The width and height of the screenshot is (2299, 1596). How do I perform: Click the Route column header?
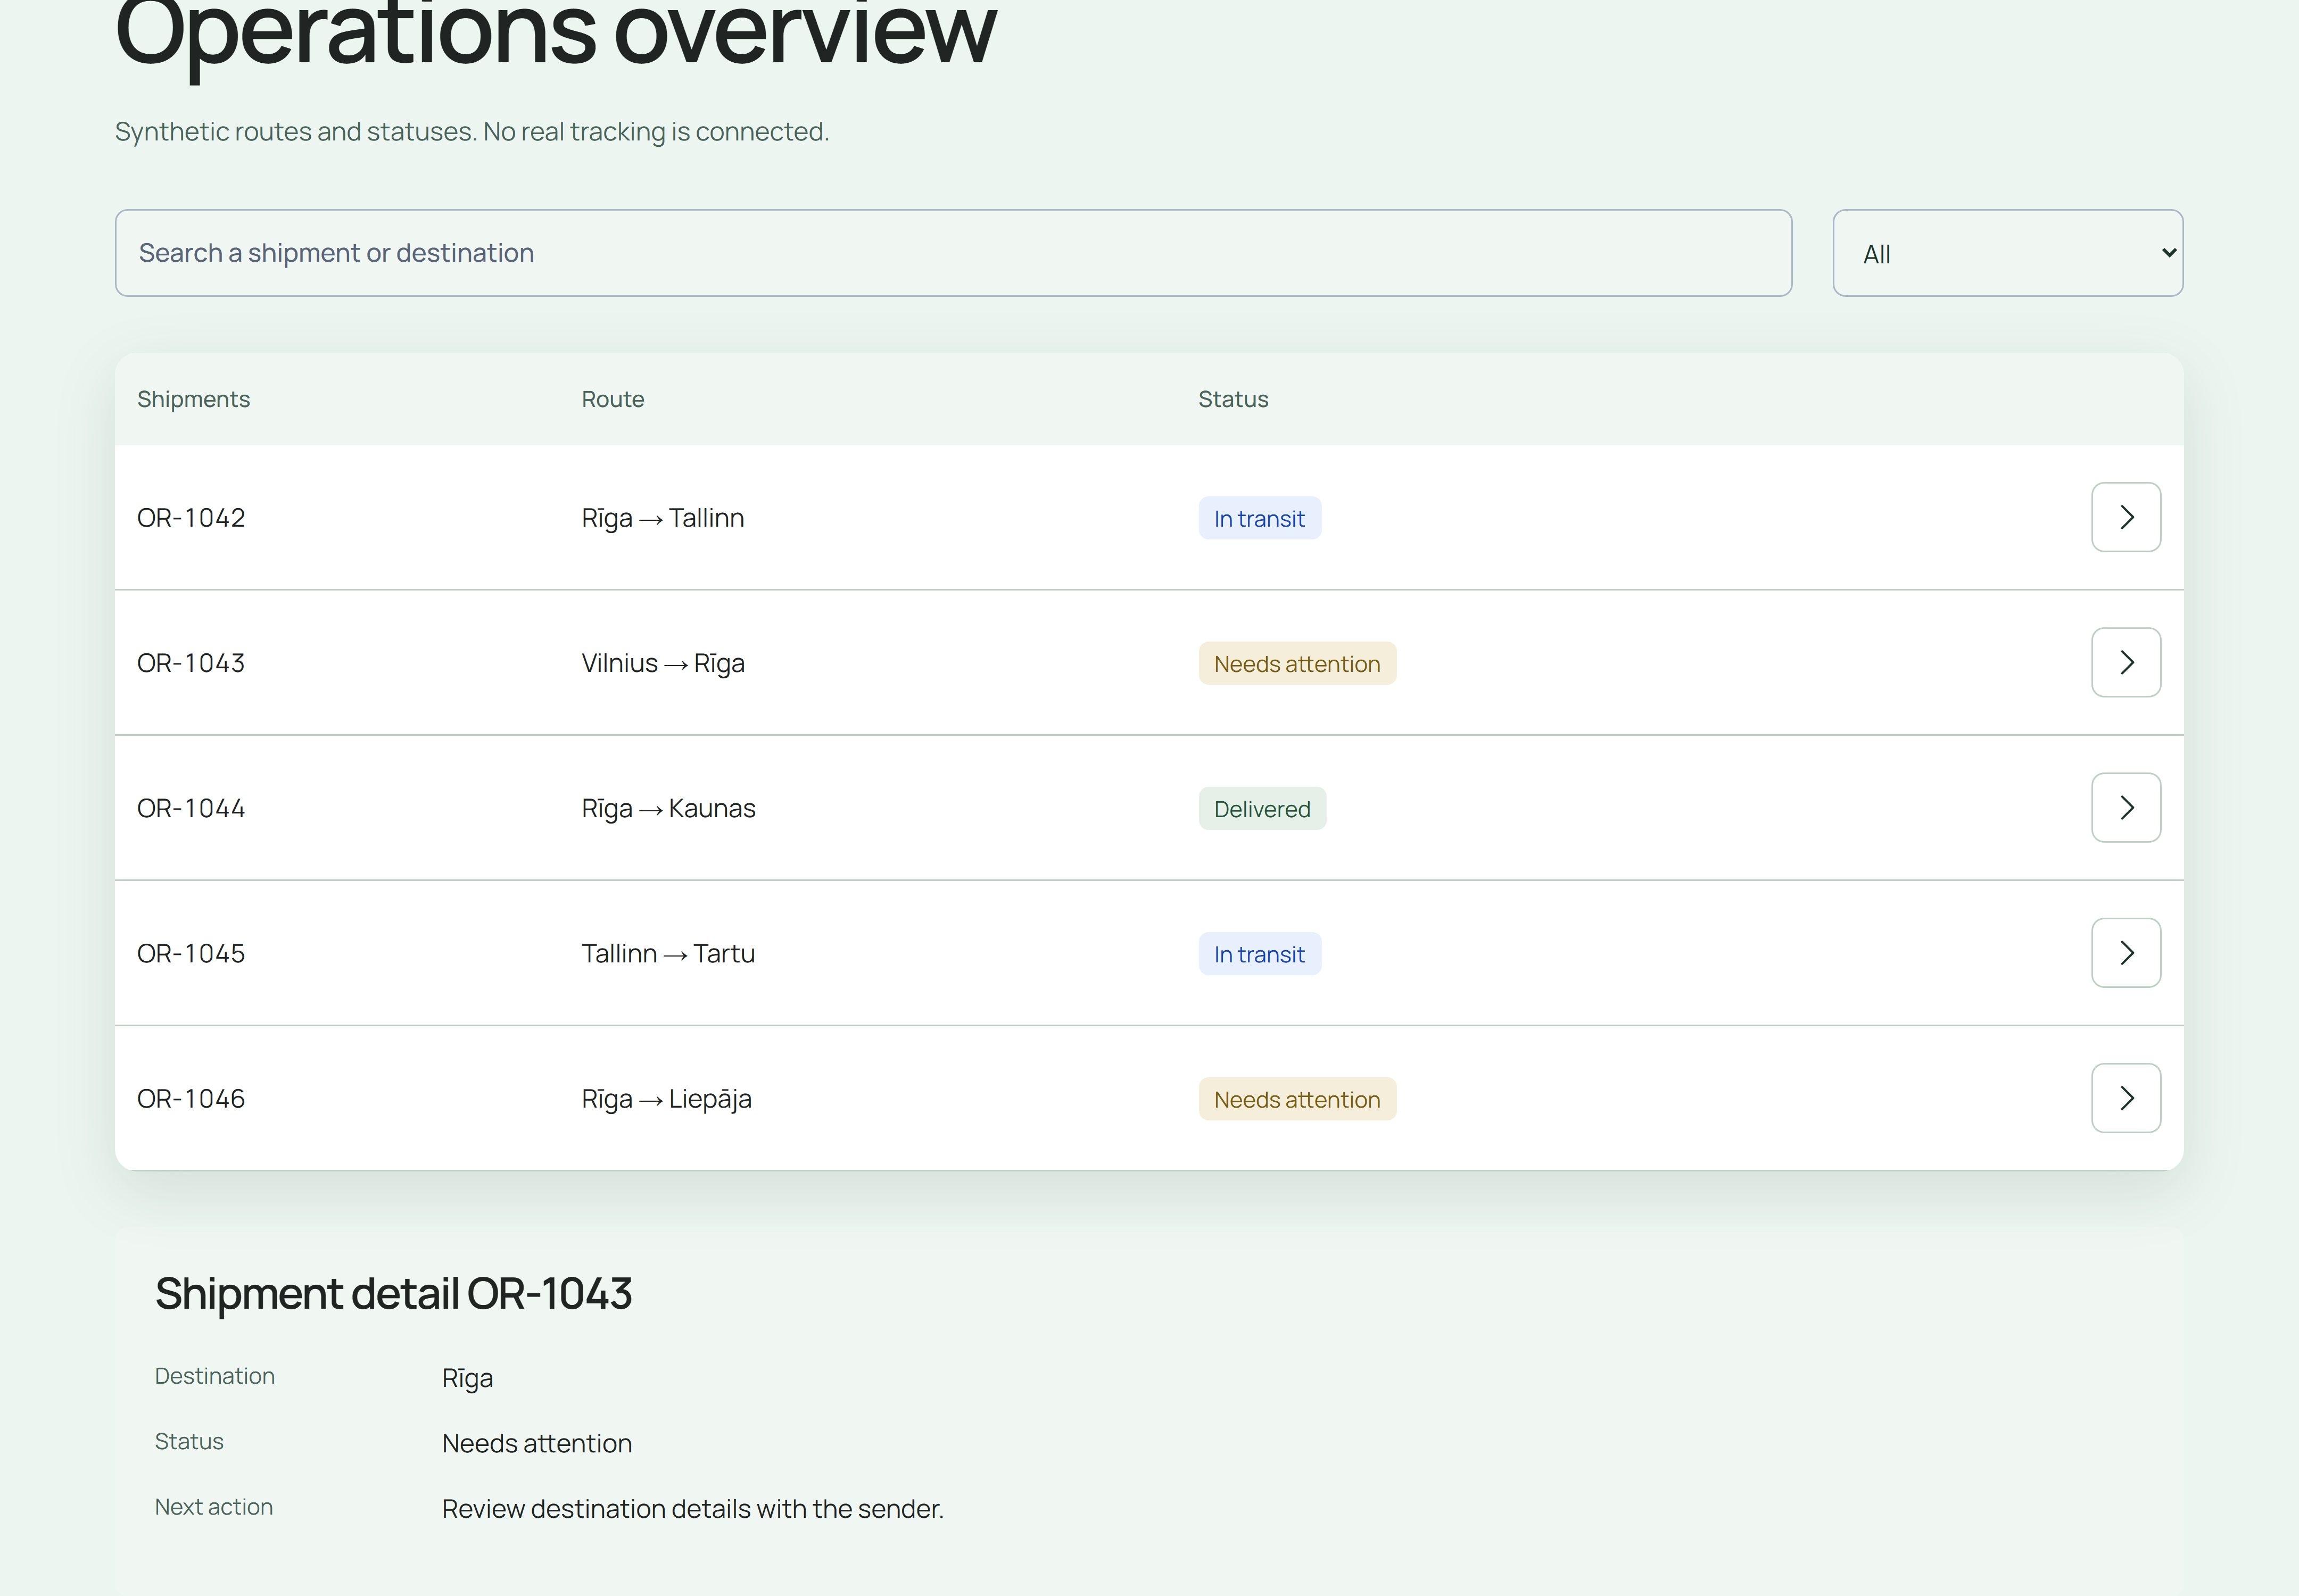612,399
